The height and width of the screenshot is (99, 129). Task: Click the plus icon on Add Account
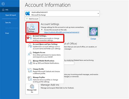click(x=27, y=19)
